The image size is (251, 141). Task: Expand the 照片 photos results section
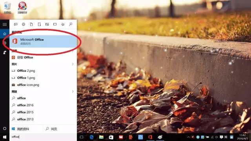pos(73,64)
